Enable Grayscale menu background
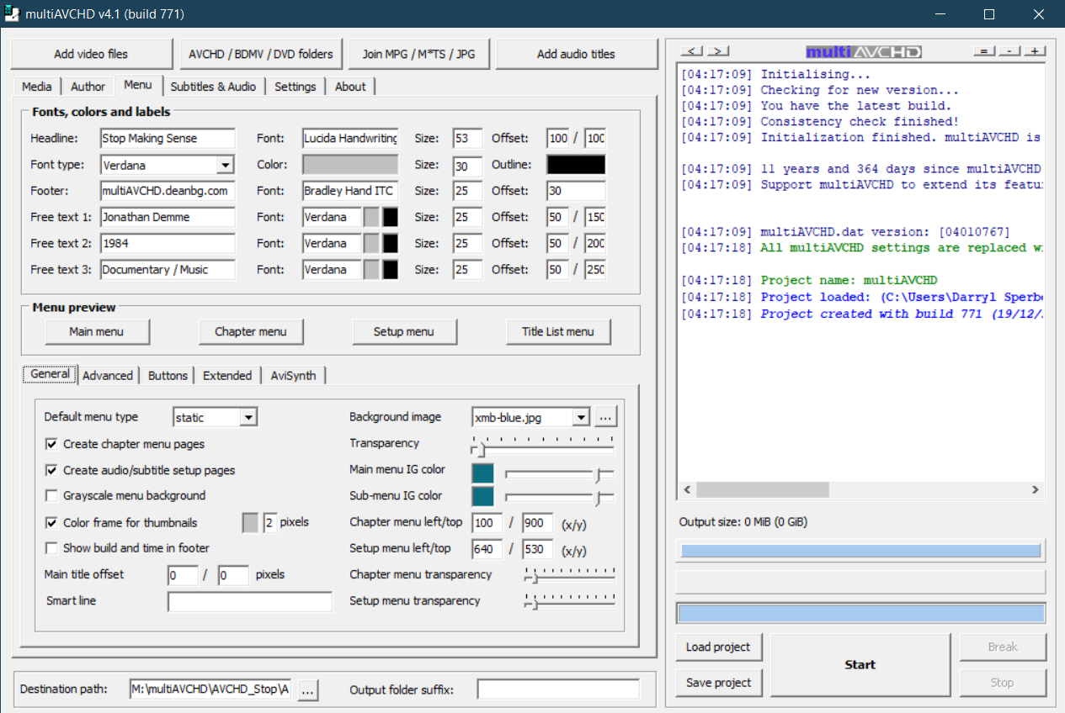Image resolution: width=1065 pixels, height=713 pixels. (52, 496)
